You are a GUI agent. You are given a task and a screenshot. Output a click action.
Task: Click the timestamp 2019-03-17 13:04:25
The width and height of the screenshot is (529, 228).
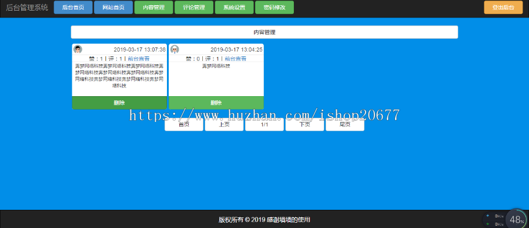click(236, 49)
